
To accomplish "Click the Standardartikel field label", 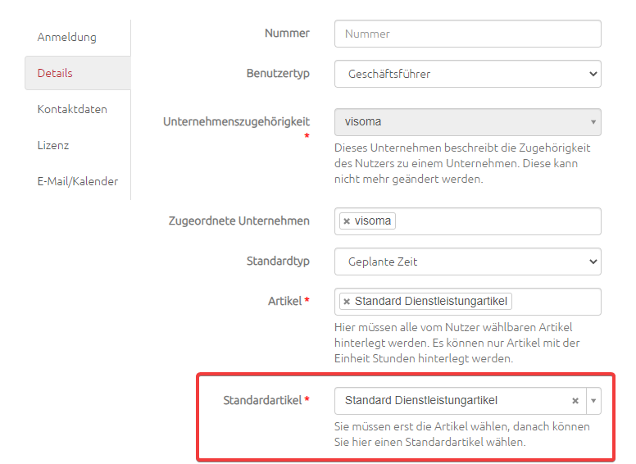I will 262,400.
